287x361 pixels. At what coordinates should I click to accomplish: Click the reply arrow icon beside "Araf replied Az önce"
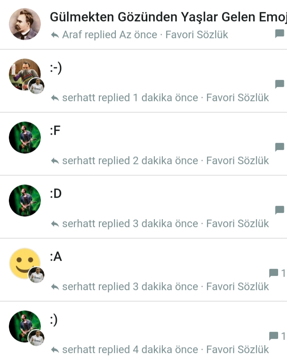pos(55,35)
